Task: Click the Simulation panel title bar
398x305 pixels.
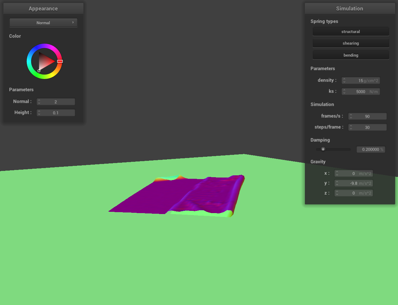Action: pos(349,8)
